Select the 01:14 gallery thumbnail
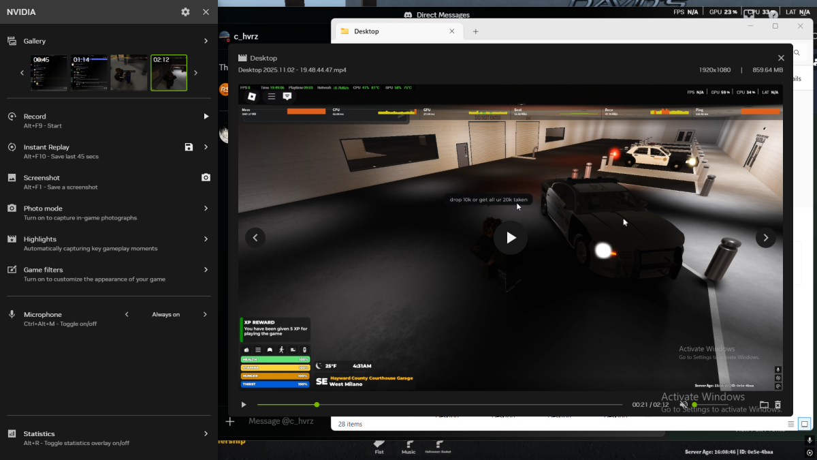Image resolution: width=817 pixels, height=460 pixels. pos(89,73)
